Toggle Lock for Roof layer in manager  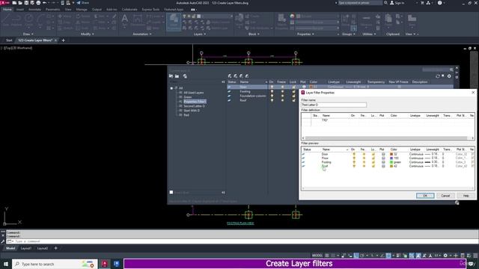pyautogui.click(x=293, y=100)
